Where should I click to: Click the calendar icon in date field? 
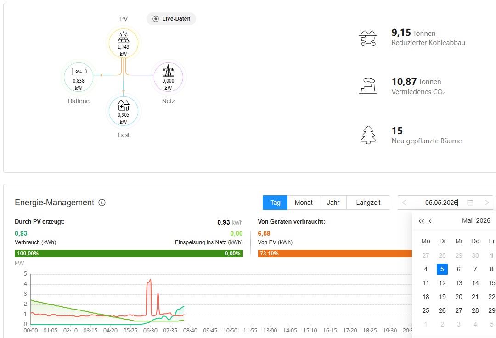tap(470, 203)
